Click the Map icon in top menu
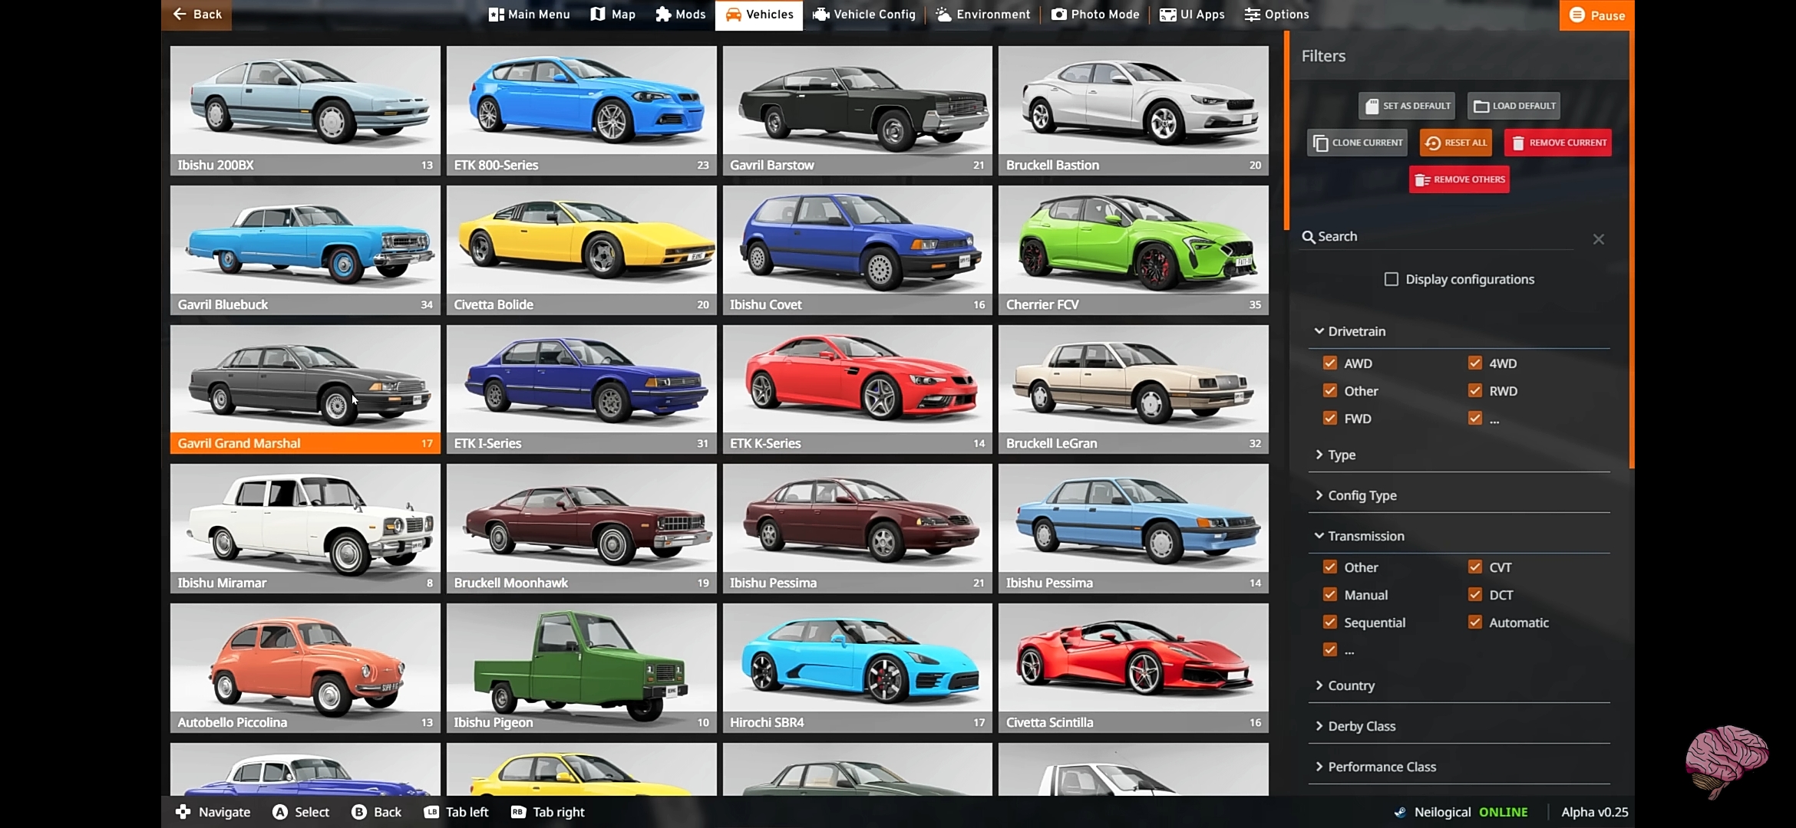This screenshot has width=1796, height=828. 598,15
